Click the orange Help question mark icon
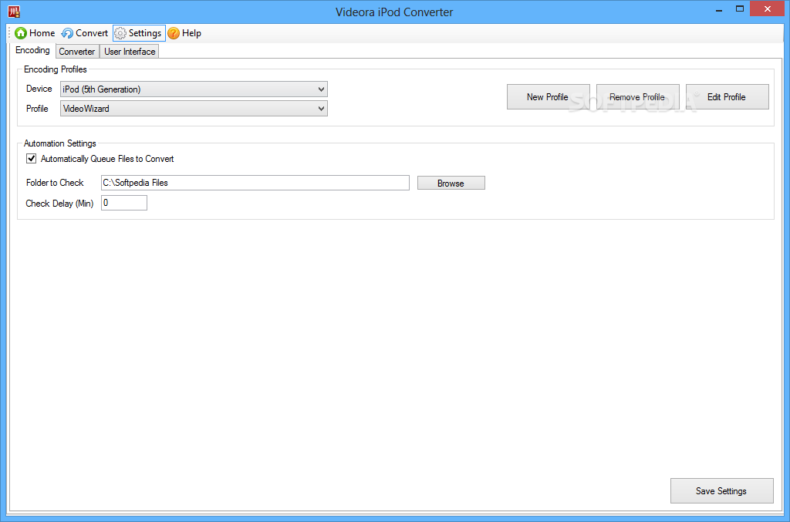The width and height of the screenshot is (790, 522). pos(174,33)
